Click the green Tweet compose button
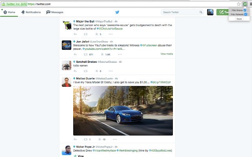 point(222,12)
